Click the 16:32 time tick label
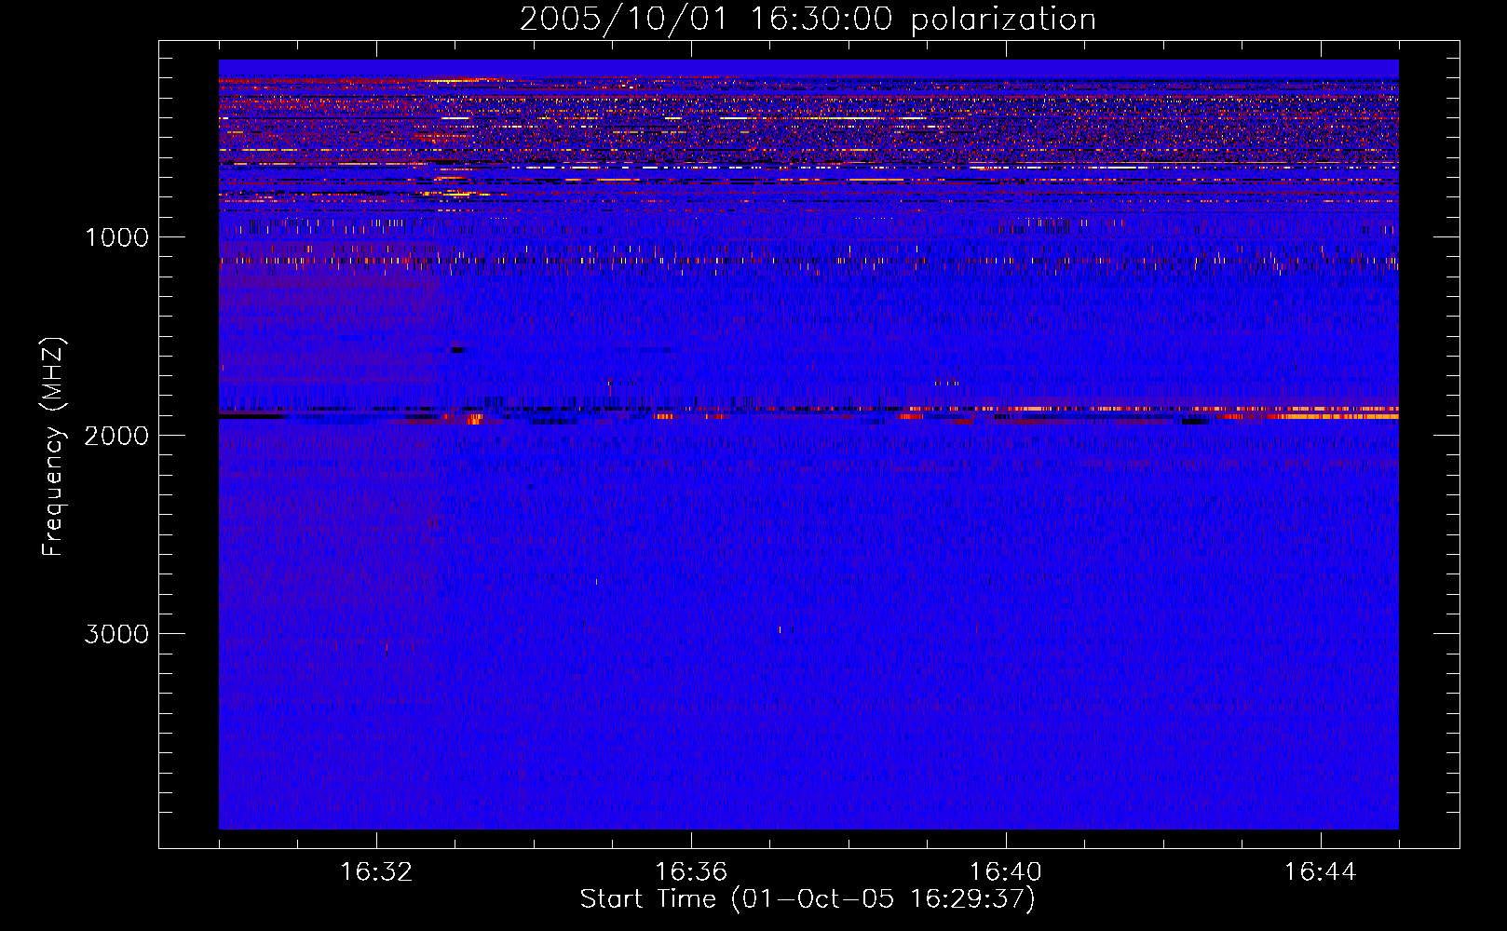 point(376,872)
